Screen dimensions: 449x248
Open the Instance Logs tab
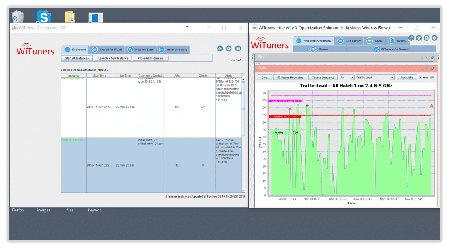141,50
